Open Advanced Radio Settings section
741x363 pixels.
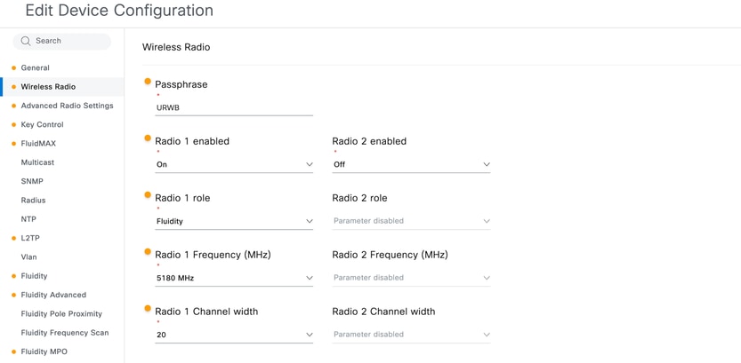(67, 106)
